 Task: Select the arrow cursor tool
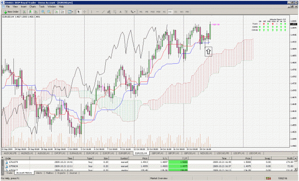(x=78, y=12)
